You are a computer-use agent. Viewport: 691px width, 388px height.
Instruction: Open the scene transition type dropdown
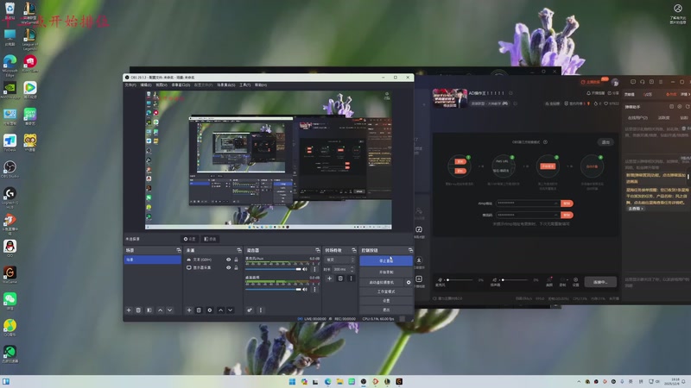tap(339, 259)
